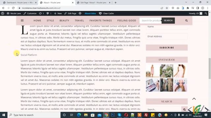211x118 pixels.
Task: Go to the FEELING GOOD menu item
Action: click(x=127, y=20)
